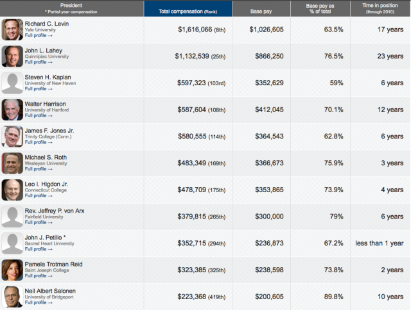The width and height of the screenshot is (411, 310).
Task: Click the $866,250 base pay value
Action: pos(270,56)
